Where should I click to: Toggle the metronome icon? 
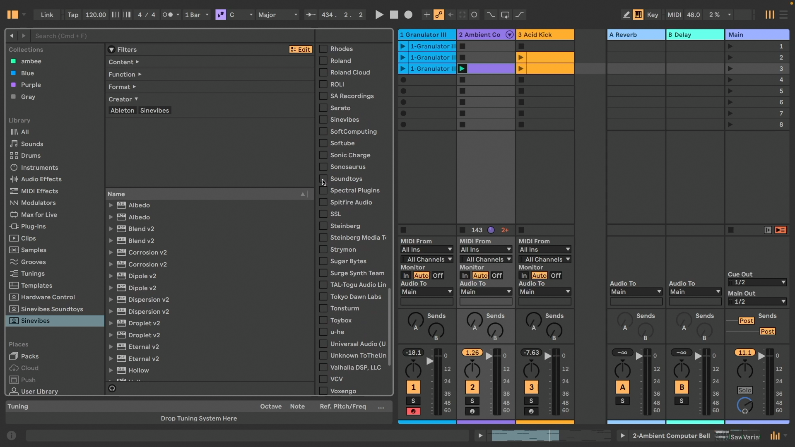click(167, 14)
